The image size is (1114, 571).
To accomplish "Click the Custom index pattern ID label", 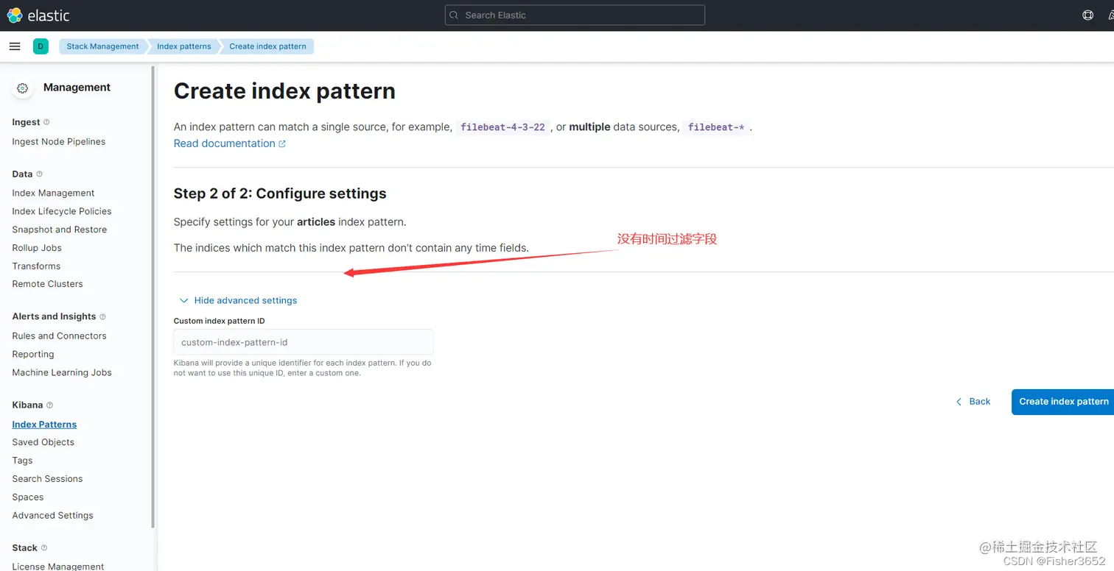I will pos(219,321).
